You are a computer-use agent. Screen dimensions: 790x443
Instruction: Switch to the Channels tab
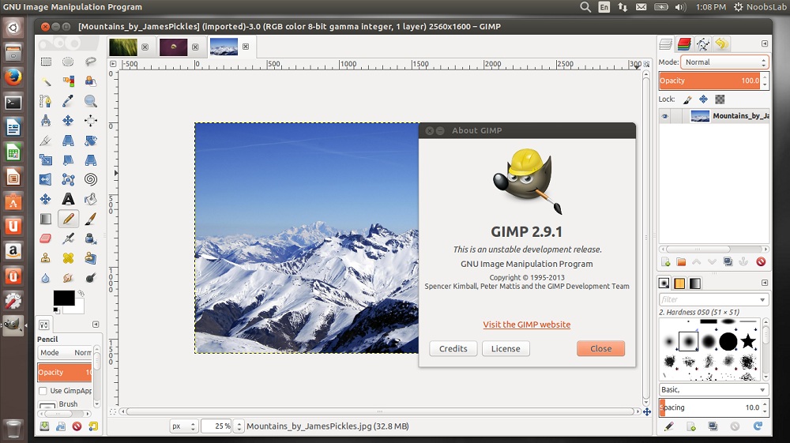(x=684, y=44)
